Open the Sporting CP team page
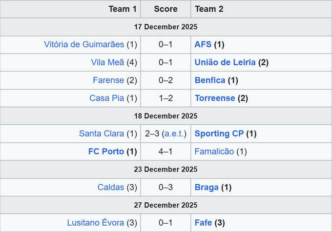This screenshot has height=232, width=332. click(x=219, y=134)
